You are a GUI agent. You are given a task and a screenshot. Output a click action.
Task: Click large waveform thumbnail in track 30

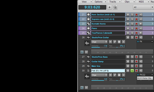pos(87,76)
